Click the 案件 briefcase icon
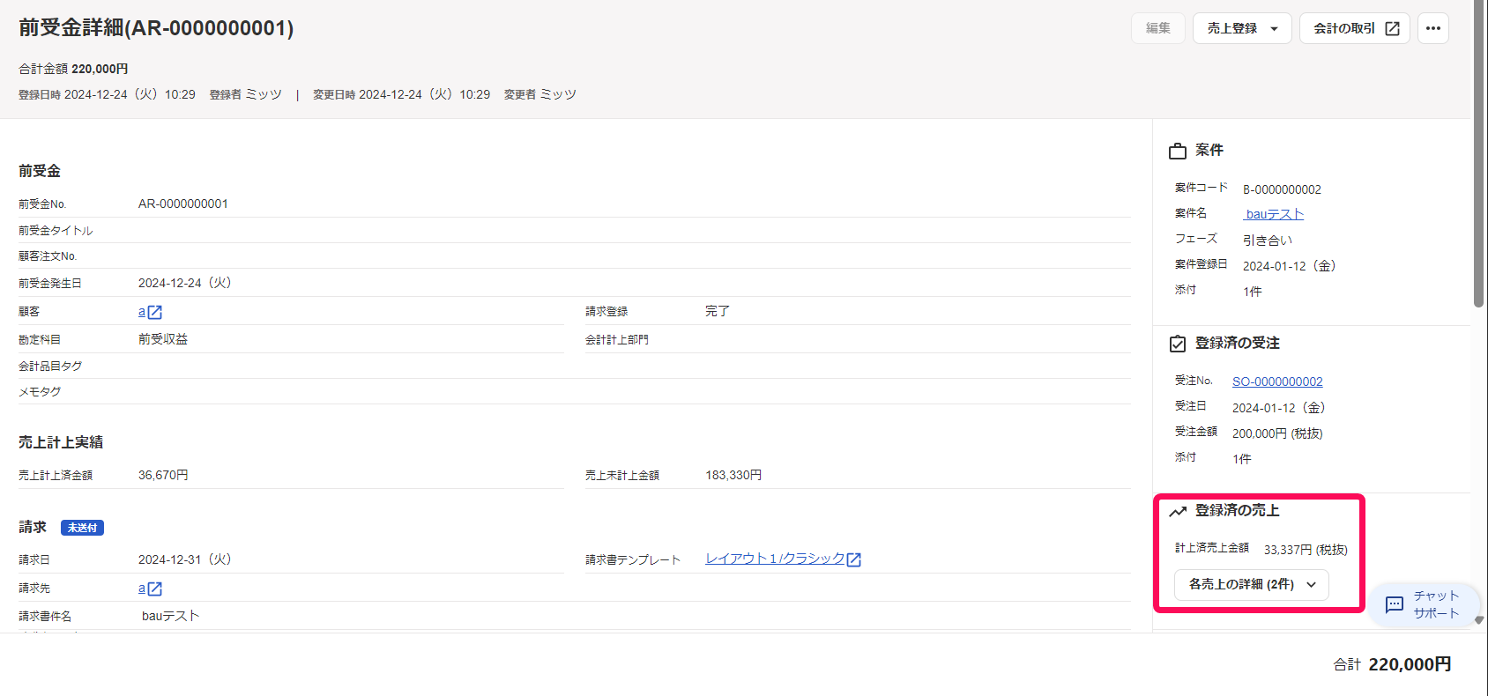The image size is (1488, 696). pyautogui.click(x=1178, y=152)
